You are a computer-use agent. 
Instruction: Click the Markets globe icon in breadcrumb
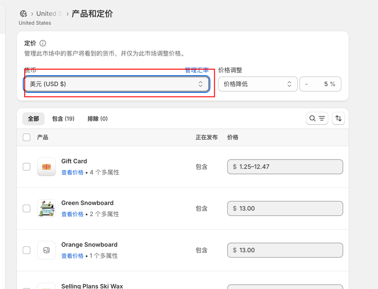23,14
